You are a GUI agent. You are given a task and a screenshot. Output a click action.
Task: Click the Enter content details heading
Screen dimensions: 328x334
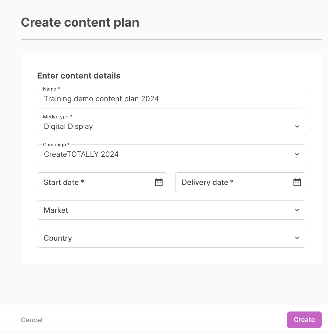[79, 76]
